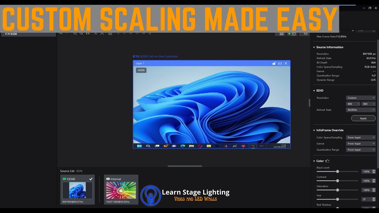The width and height of the screenshot is (379, 213).
Task: Click the properties panel vertical scrollbar
Action: (x=378, y=104)
